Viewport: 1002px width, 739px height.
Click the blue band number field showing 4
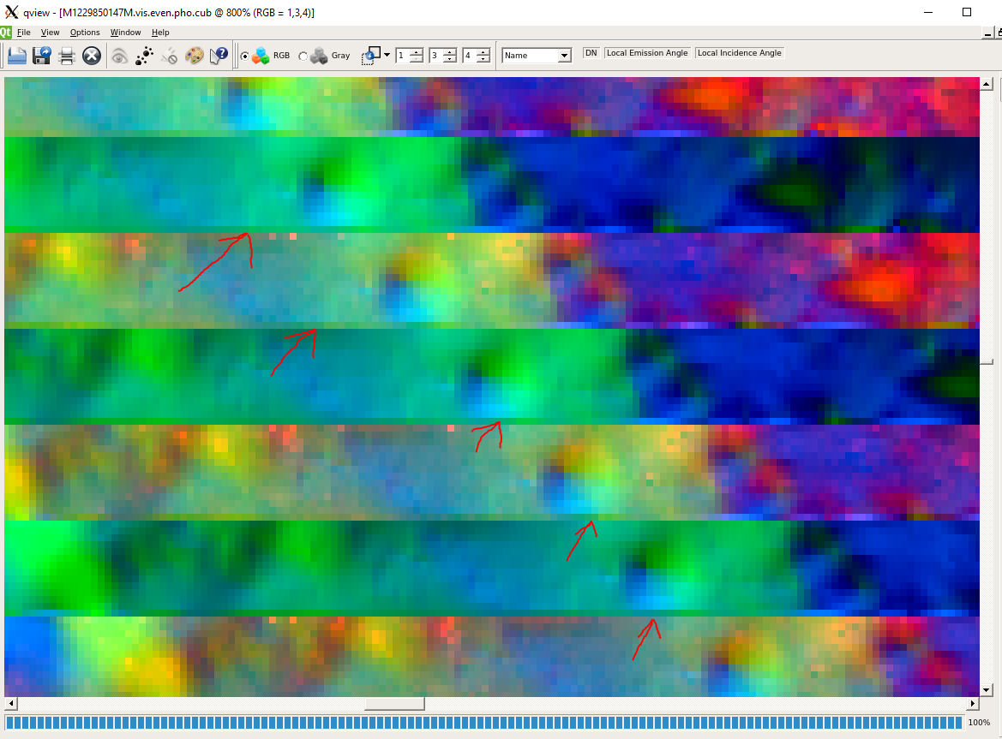(x=471, y=56)
